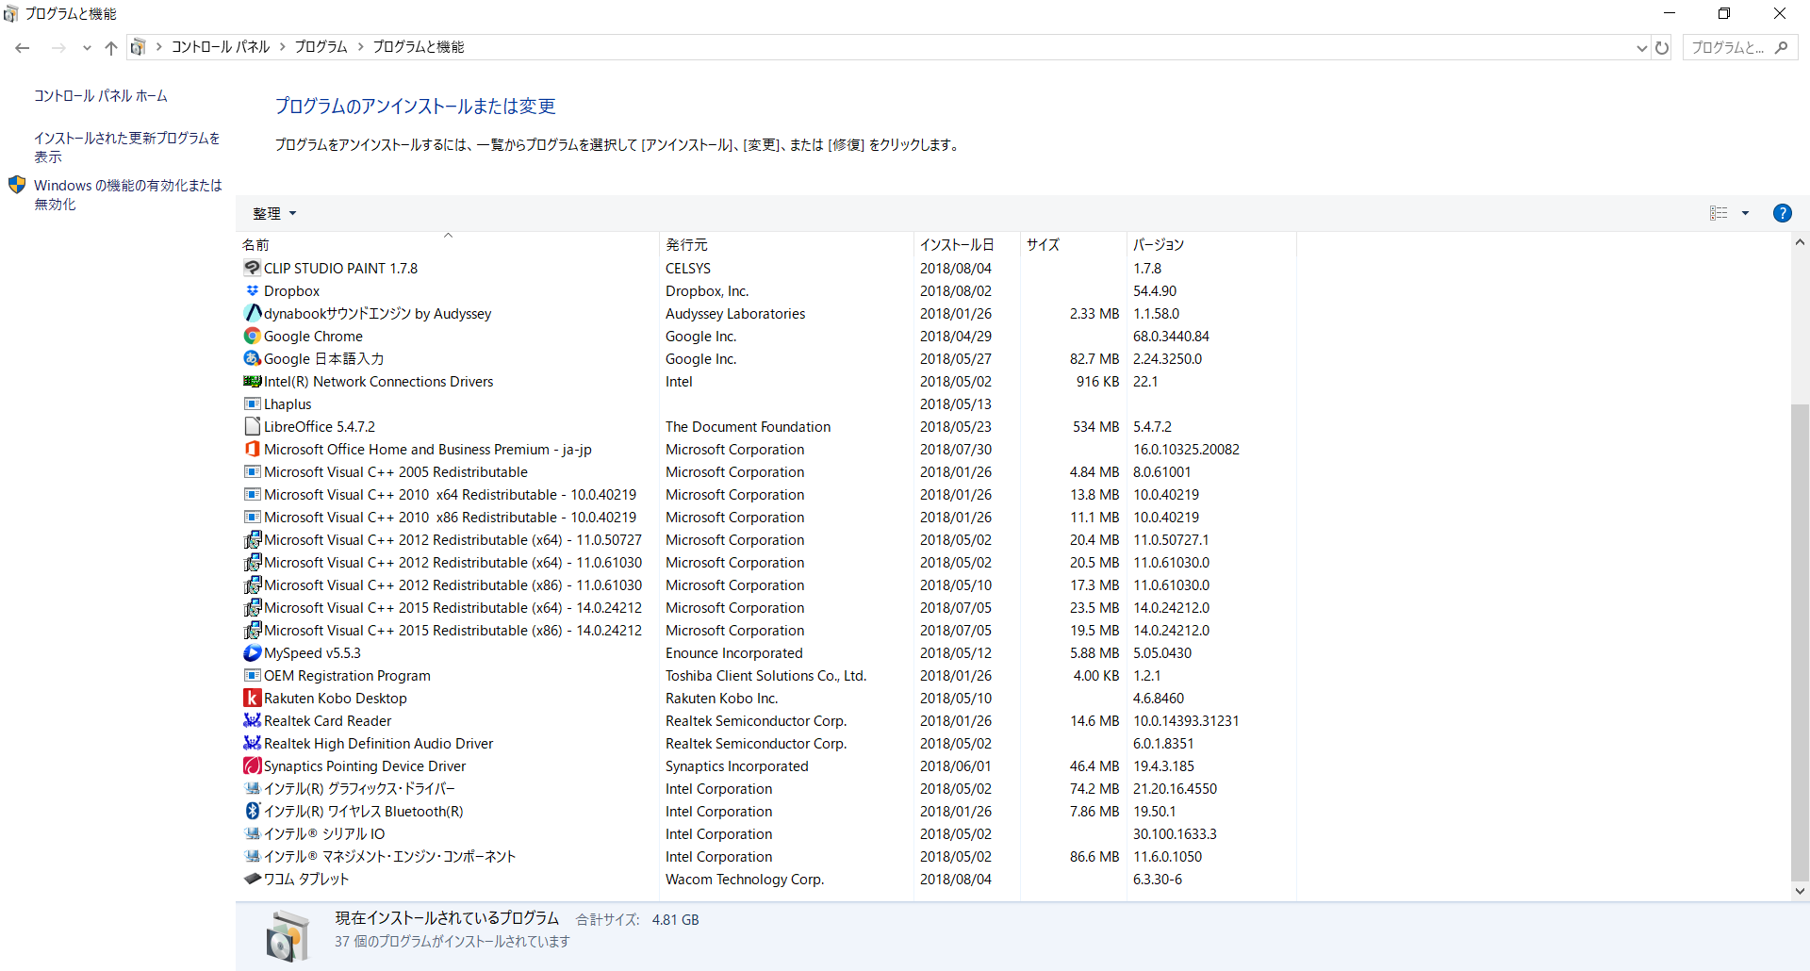The width and height of the screenshot is (1810, 971).
Task: Click the Back navigation arrow
Action: click(23, 48)
